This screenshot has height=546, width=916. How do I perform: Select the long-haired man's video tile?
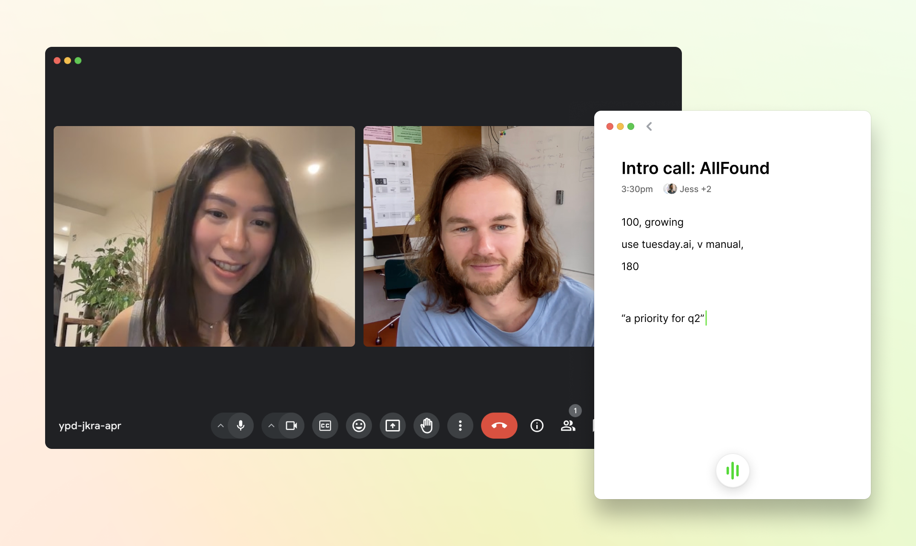[478, 236]
